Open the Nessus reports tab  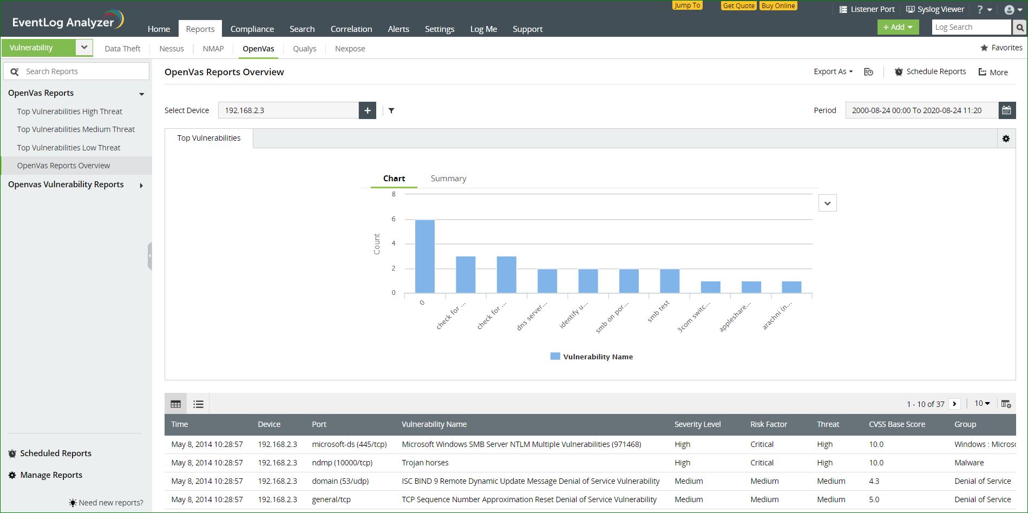coord(172,49)
